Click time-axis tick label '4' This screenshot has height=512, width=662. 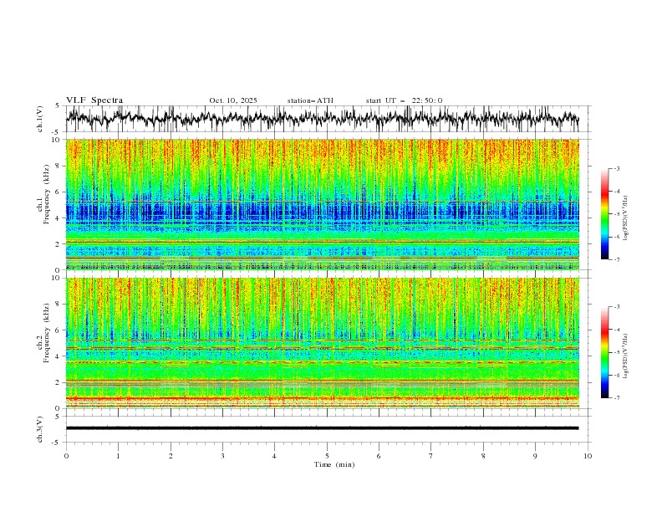(274, 456)
